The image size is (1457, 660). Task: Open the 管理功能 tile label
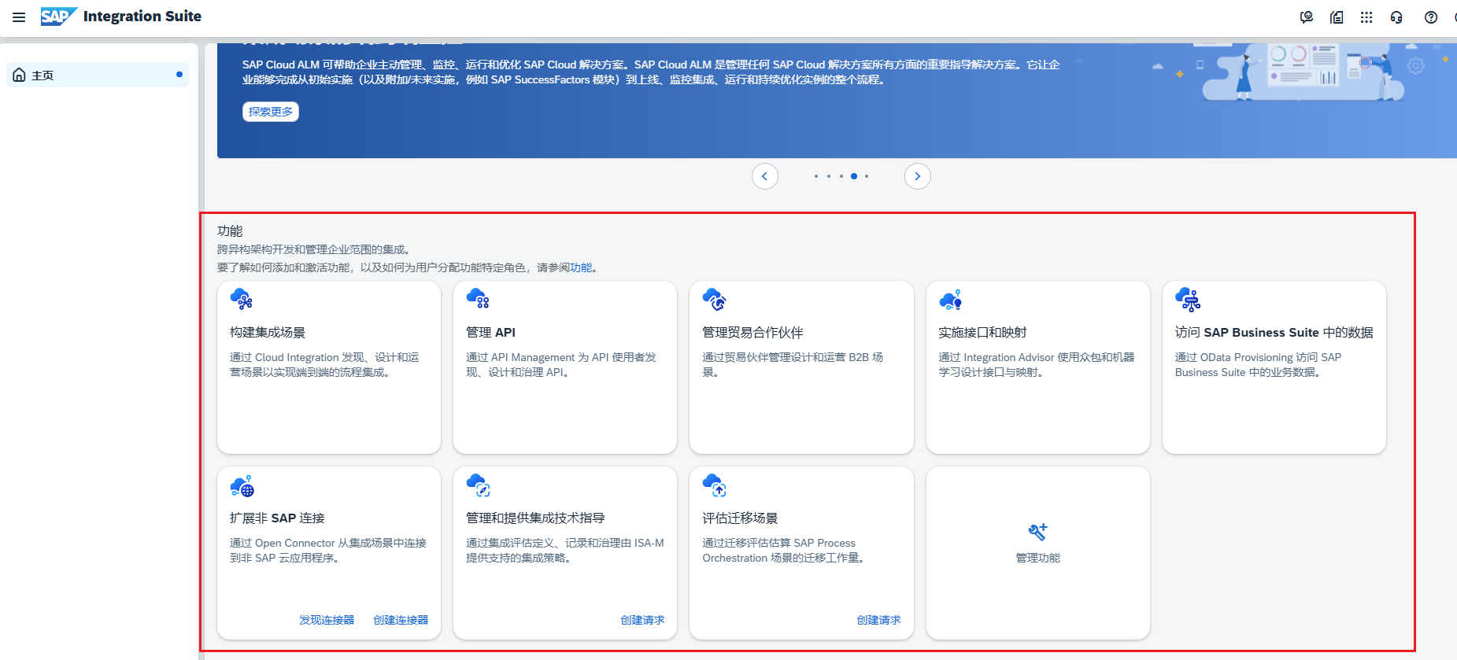pos(1037,558)
